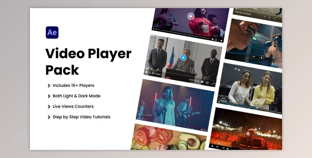Screen dimensions: 312x158
Task: Click the chevron before Step by Step Video Tutorials
Action: [49, 117]
